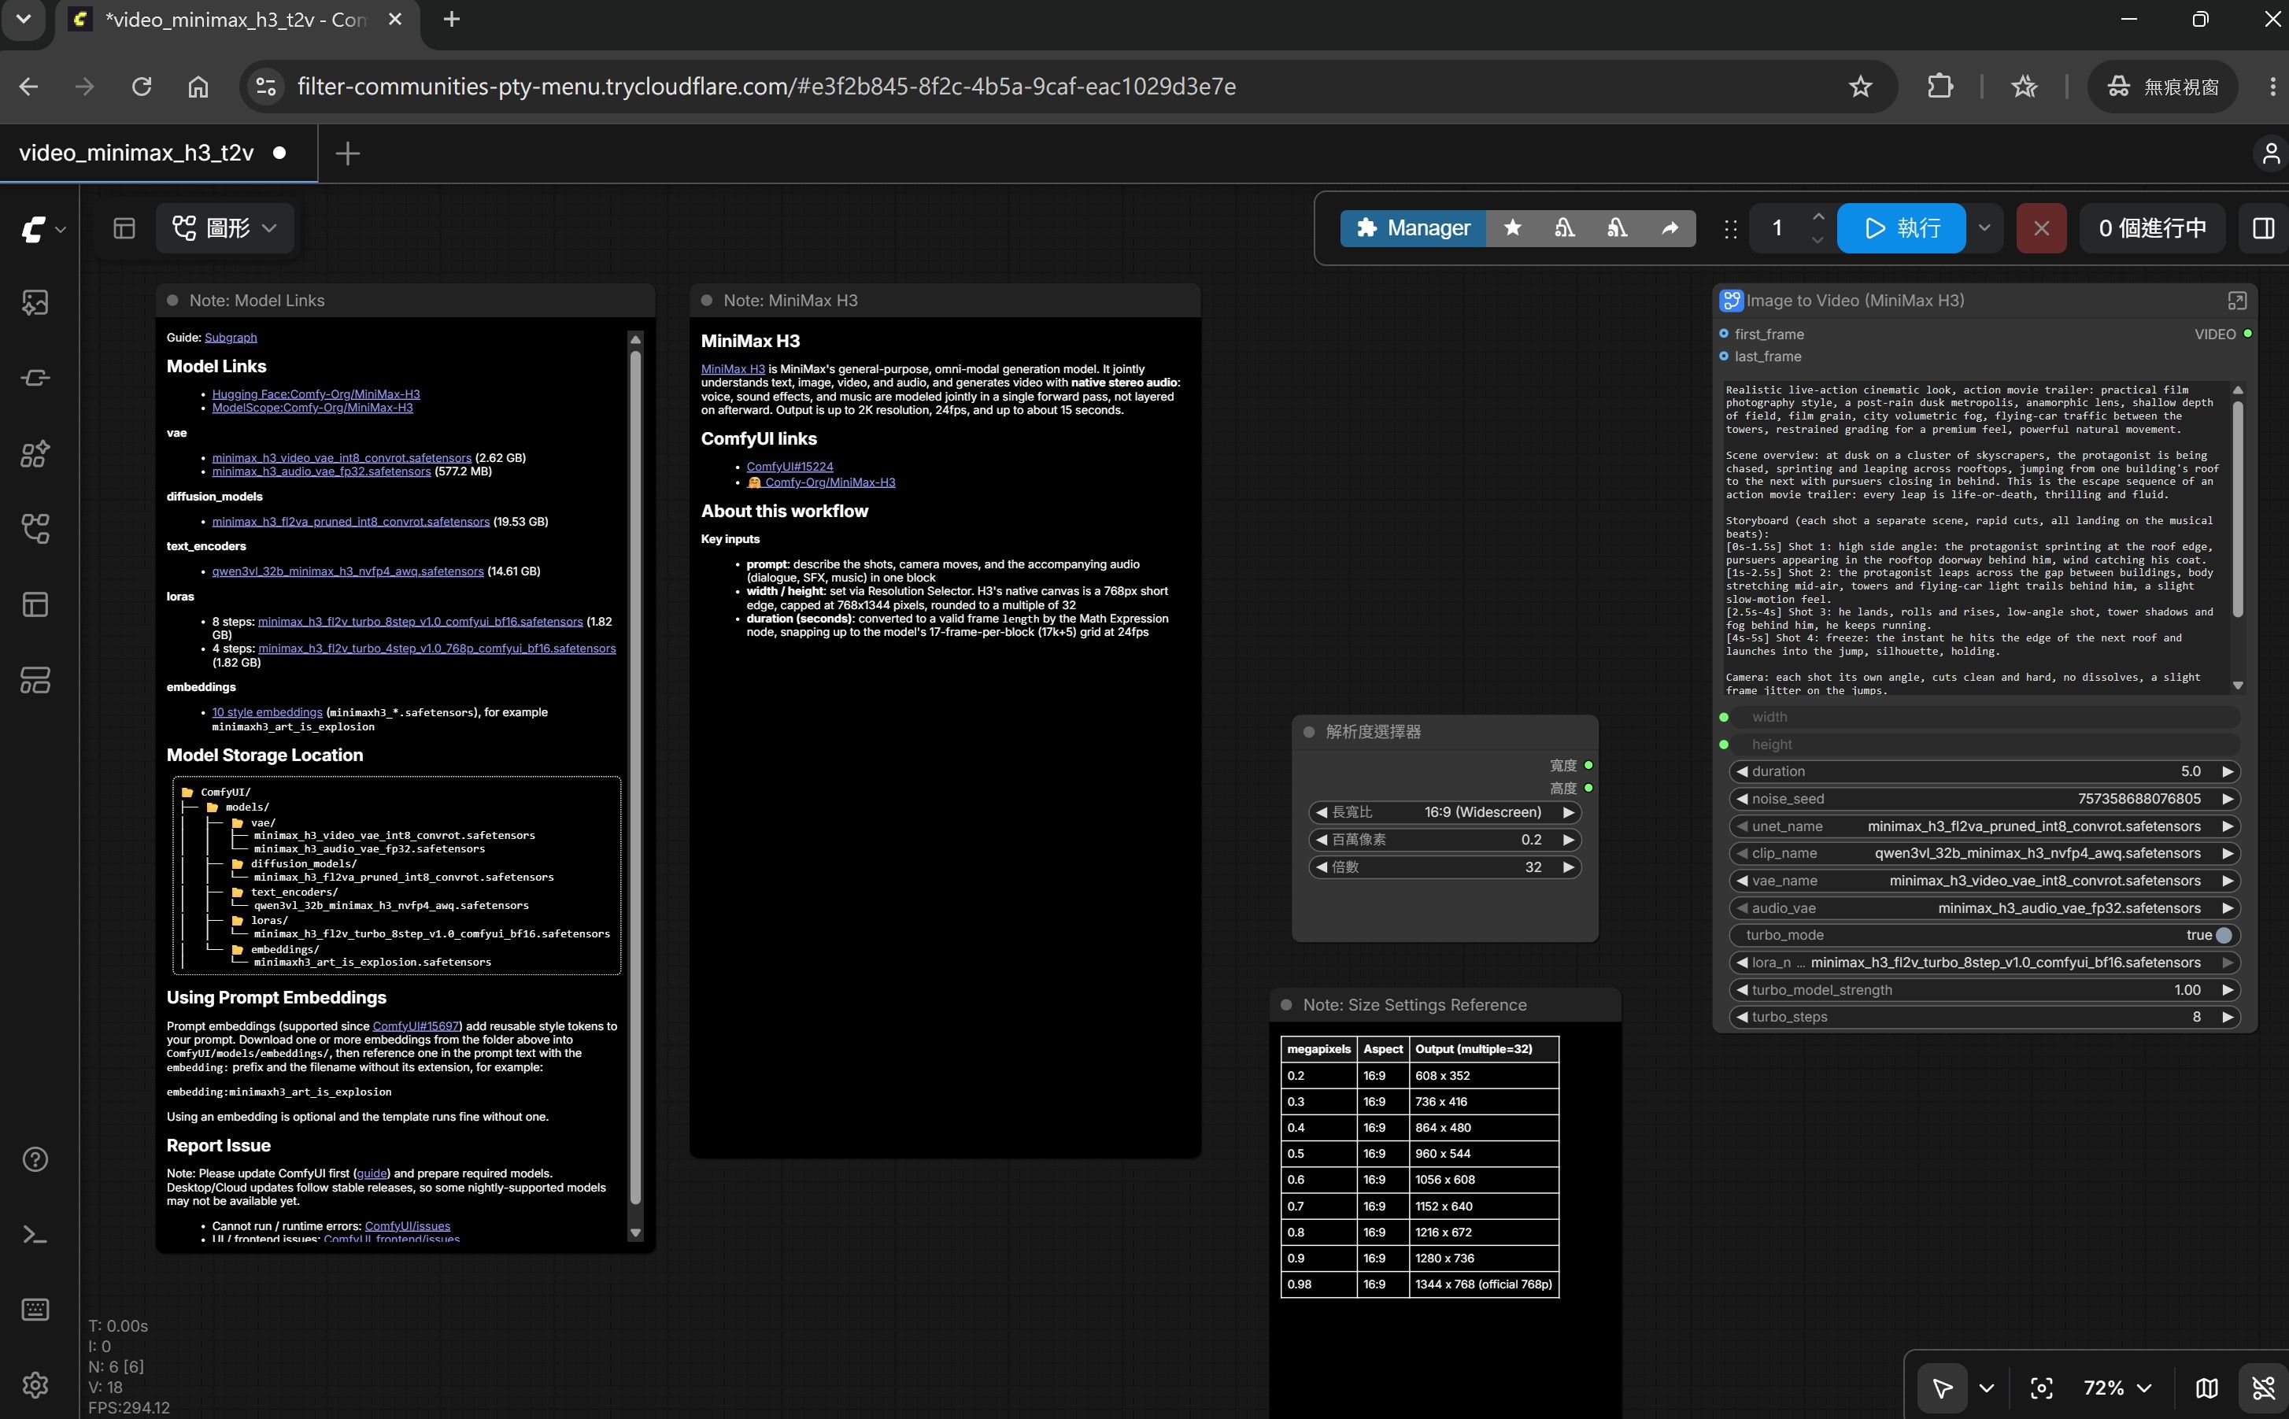The height and width of the screenshot is (1419, 2289).
Task: Click the panel layout icon beside 圖形
Action: [x=124, y=228]
